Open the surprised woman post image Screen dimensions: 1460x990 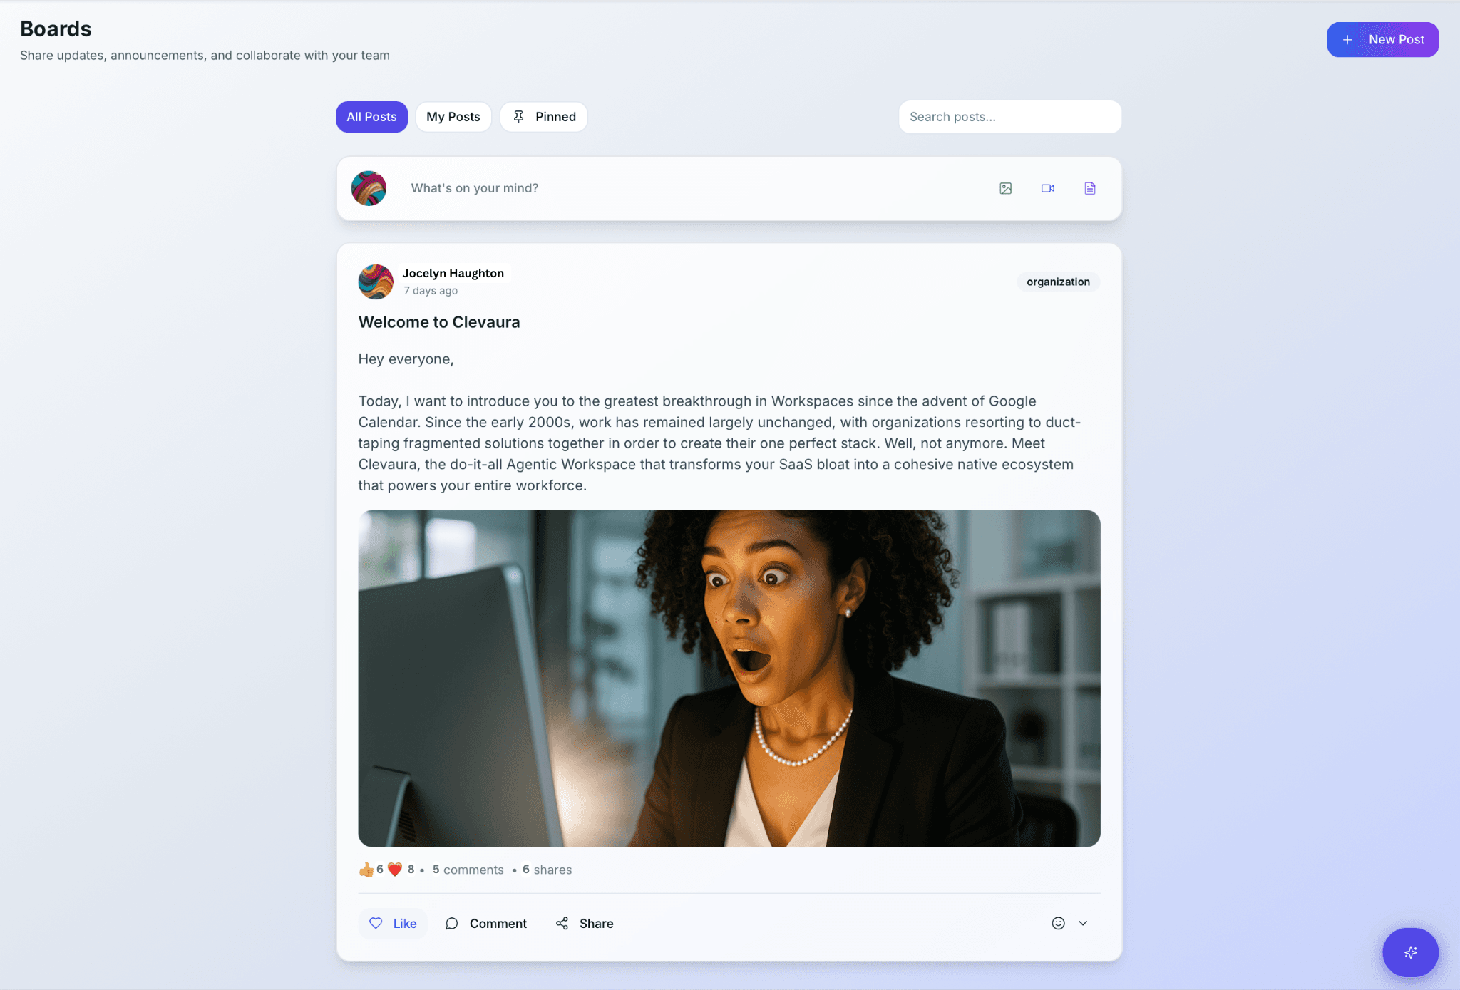click(x=729, y=679)
